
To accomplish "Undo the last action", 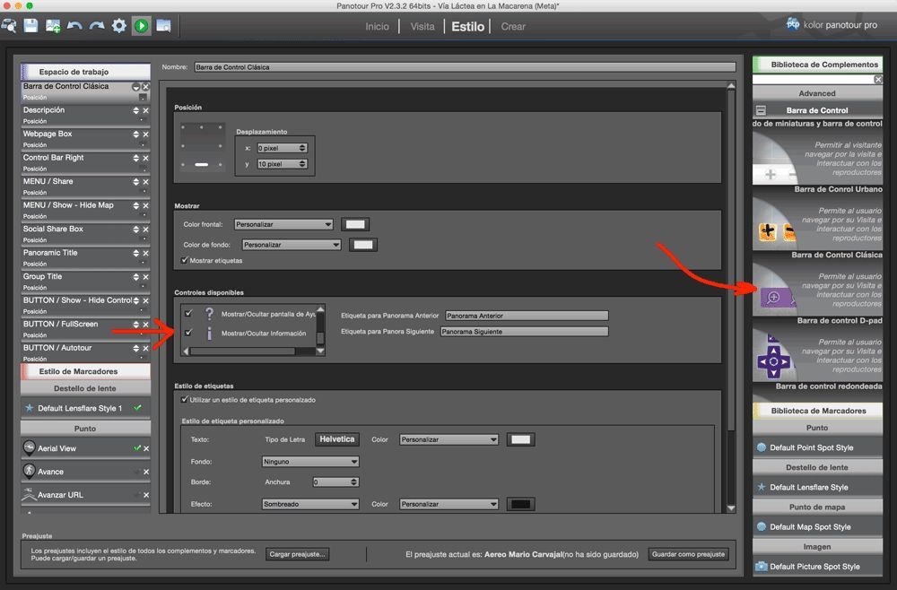I will coord(74,26).
